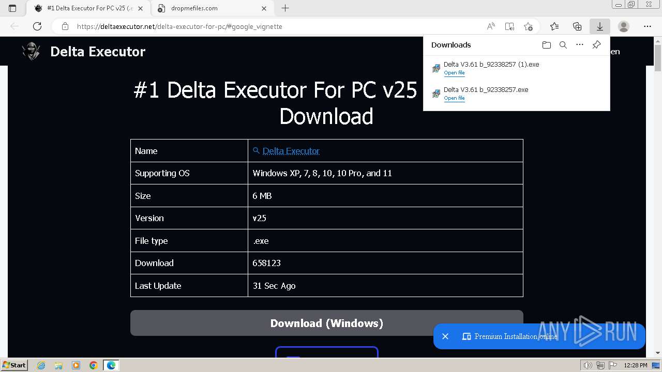Click the Edge icon in taskbar
The width and height of the screenshot is (662, 372).
click(x=111, y=365)
